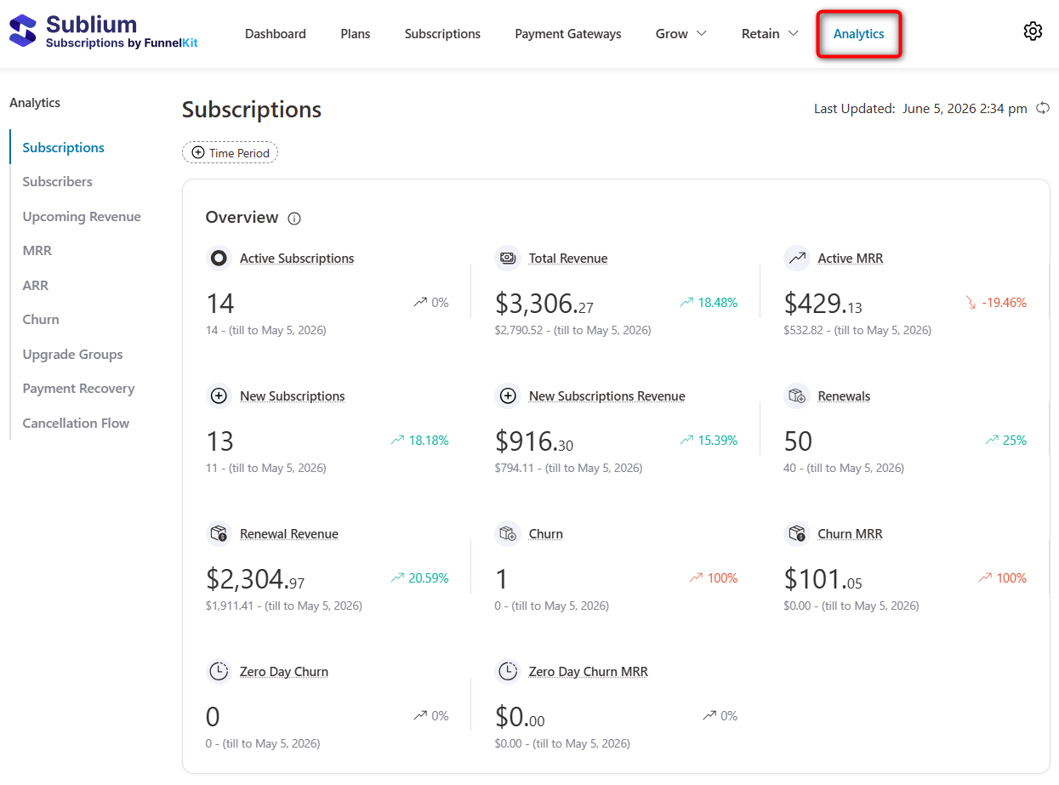Click "40 - (till to May 5, 2026)"
The width and height of the screenshot is (1059, 785).
click(844, 468)
